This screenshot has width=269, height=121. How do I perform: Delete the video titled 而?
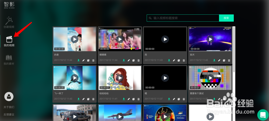[184, 60]
